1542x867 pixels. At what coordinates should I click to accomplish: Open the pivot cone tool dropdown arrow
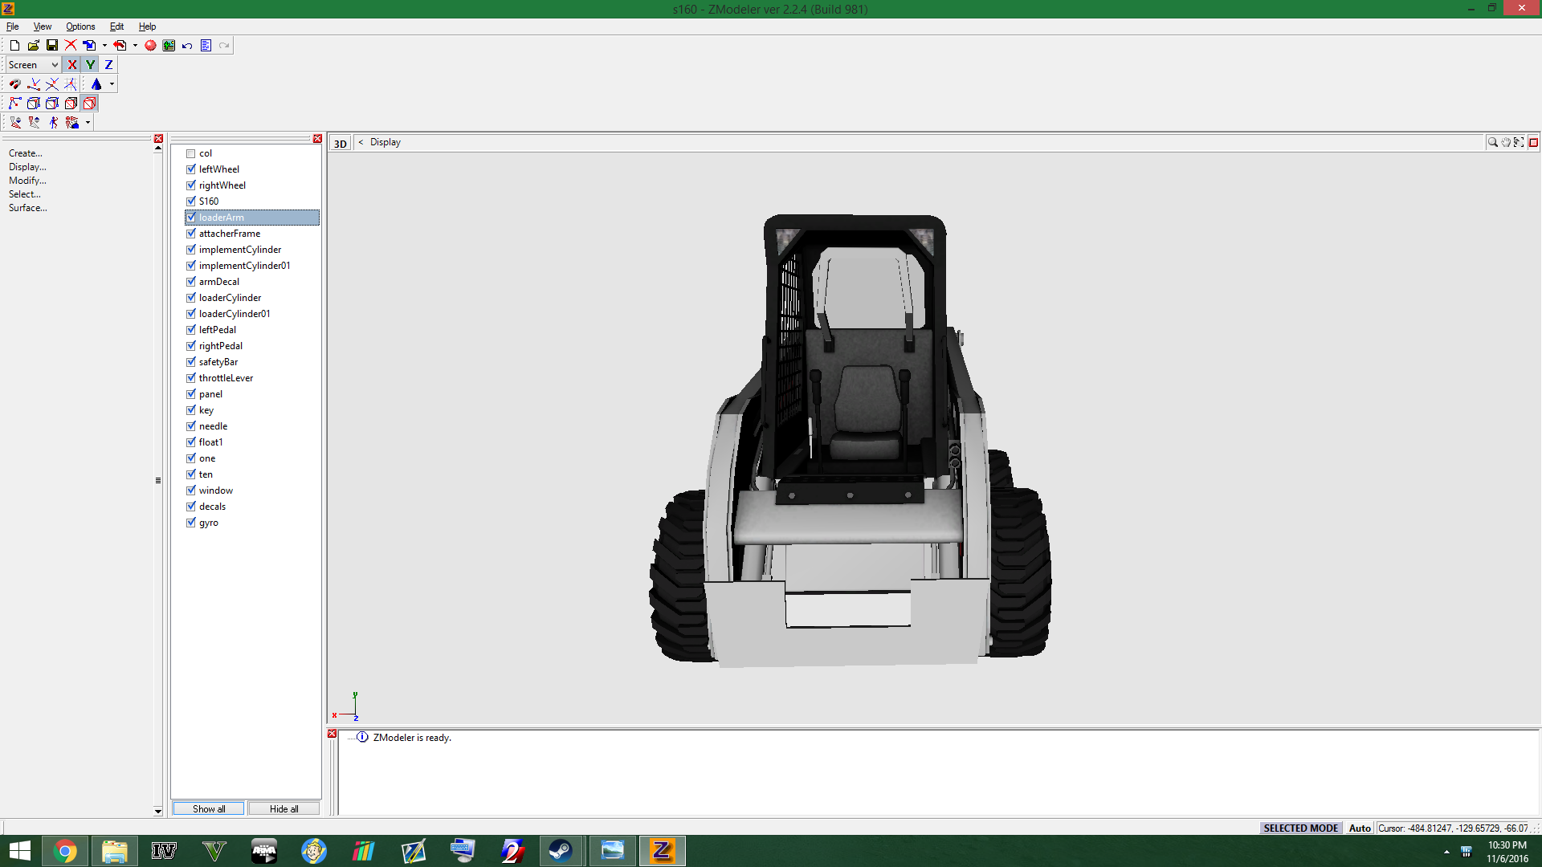(112, 84)
